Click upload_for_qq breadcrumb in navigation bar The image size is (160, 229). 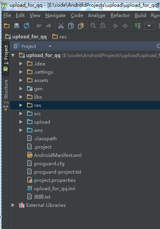[x=26, y=37]
